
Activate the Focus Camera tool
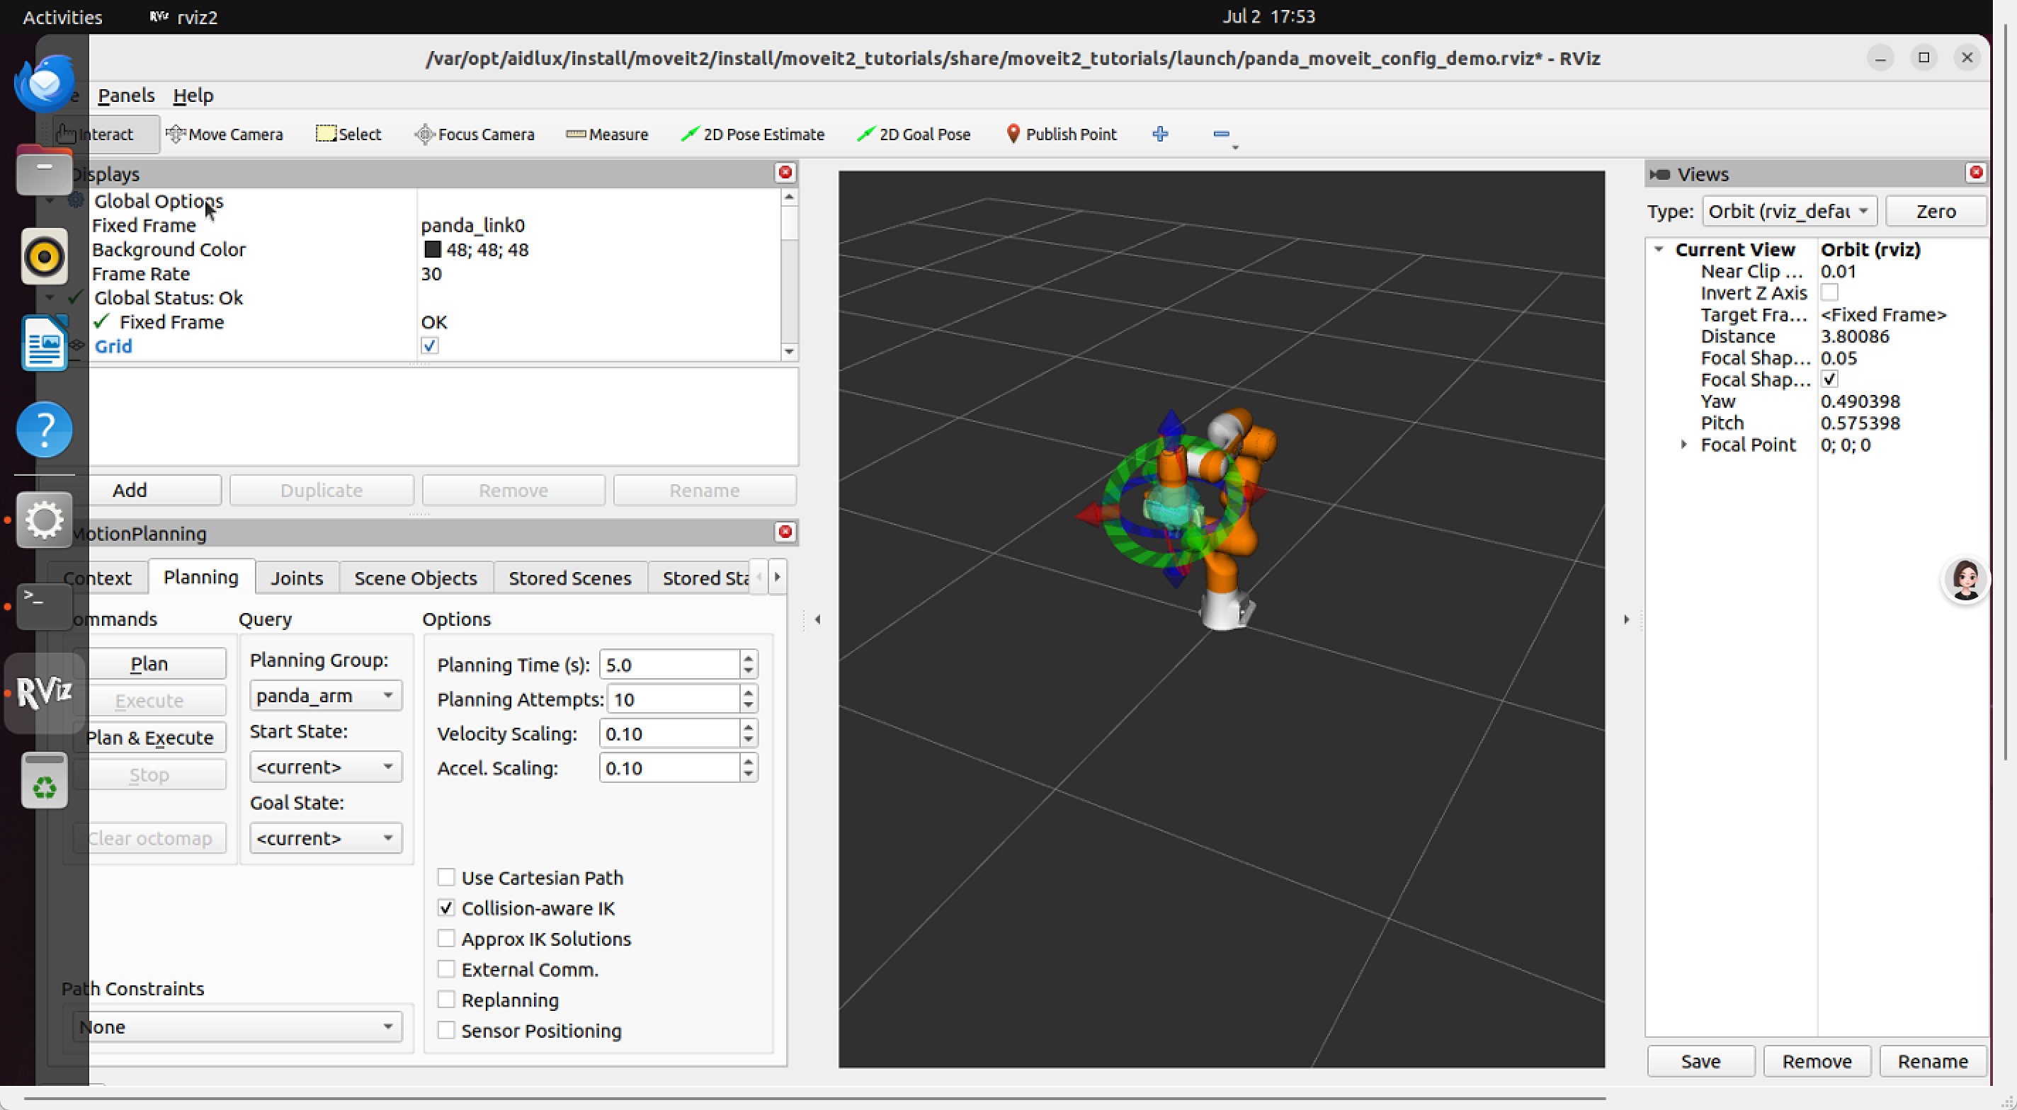click(474, 134)
